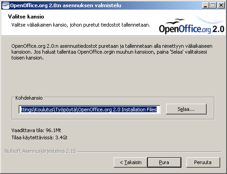Click the maximize window button
227x174 pixels.
(213, 5)
